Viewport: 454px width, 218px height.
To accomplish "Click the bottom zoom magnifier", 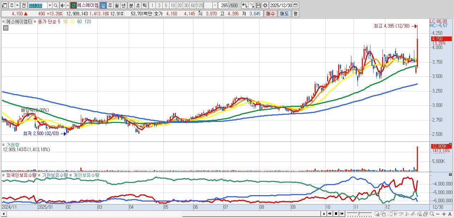I will click(432, 214).
